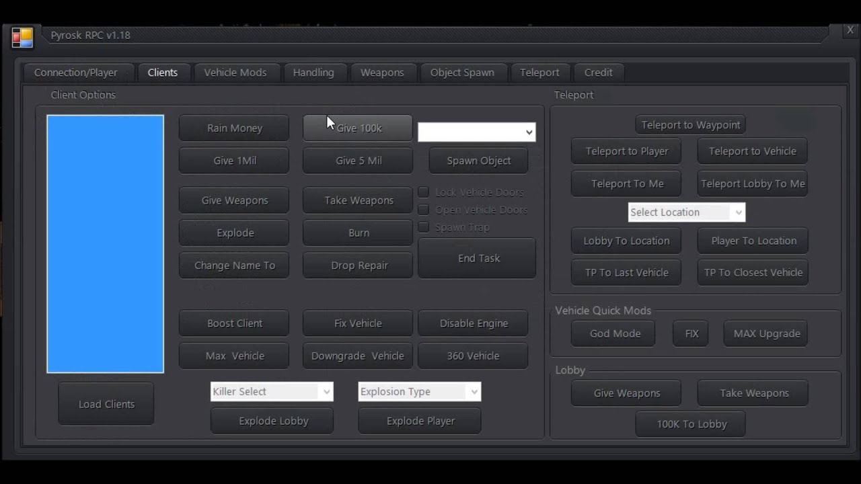Open the Teleport tab
This screenshot has width=861, height=484.
point(539,73)
